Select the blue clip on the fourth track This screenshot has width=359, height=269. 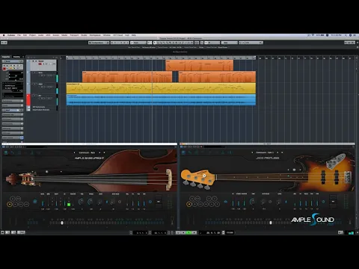click(161, 99)
